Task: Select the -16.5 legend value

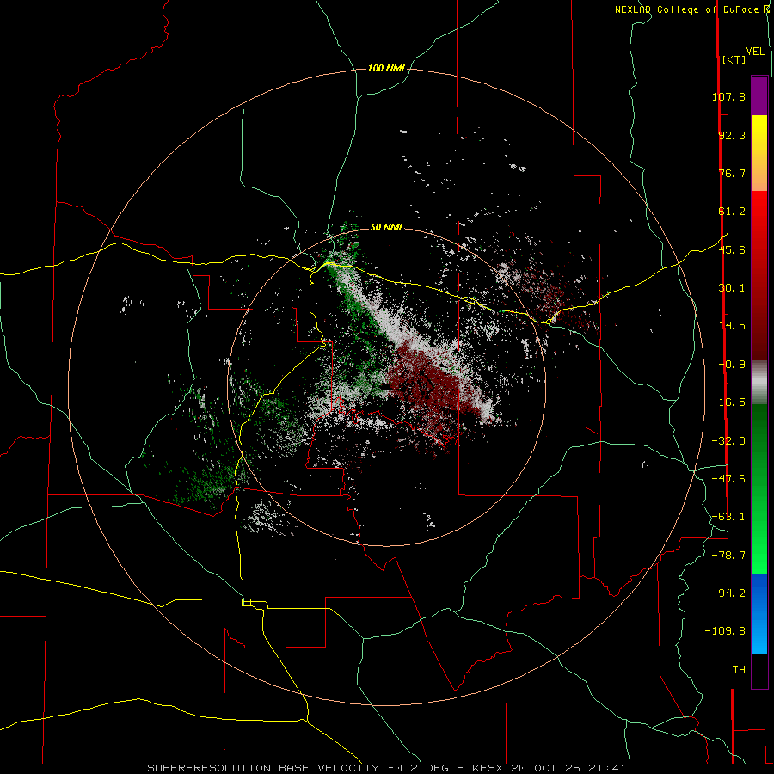Action: click(x=728, y=402)
